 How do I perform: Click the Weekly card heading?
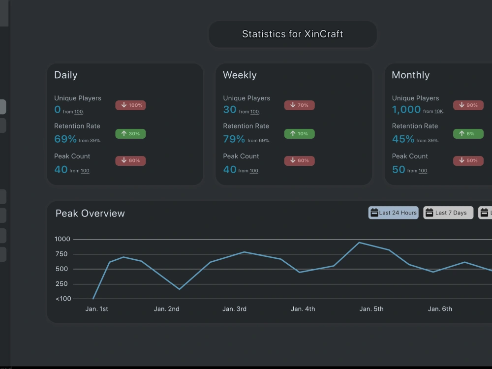click(x=240, y=75)
